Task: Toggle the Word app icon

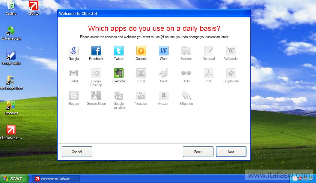Action: (x=164, y=51)
